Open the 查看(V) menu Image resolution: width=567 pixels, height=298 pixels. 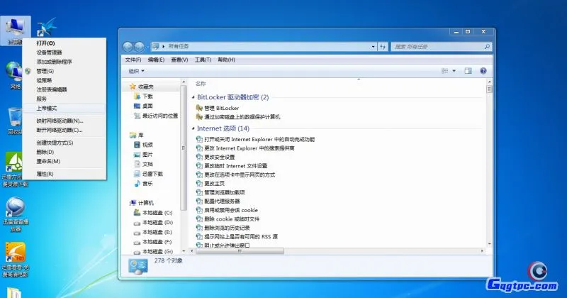pos(179,60)
